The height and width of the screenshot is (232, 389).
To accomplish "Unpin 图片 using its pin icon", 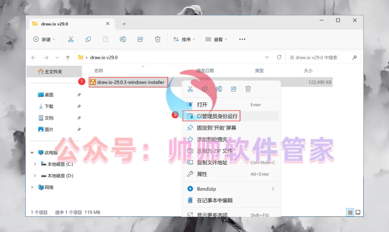I will pyautogui.click(x=79, y=129).
